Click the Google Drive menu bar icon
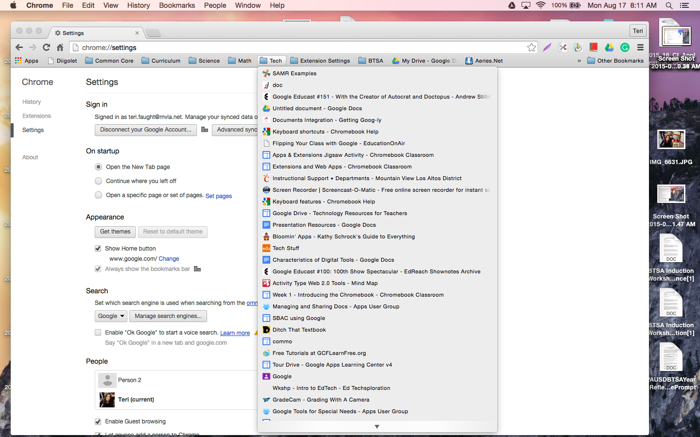Image resolution: width=700 pixels, height=437 pixels. (512, 5)
